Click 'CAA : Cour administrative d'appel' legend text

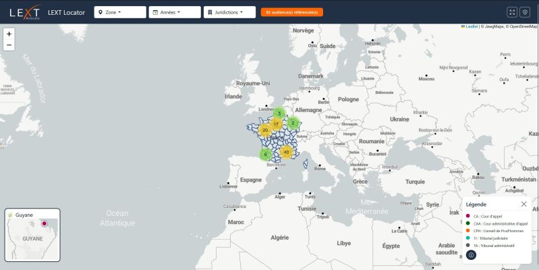coord(501,223)
